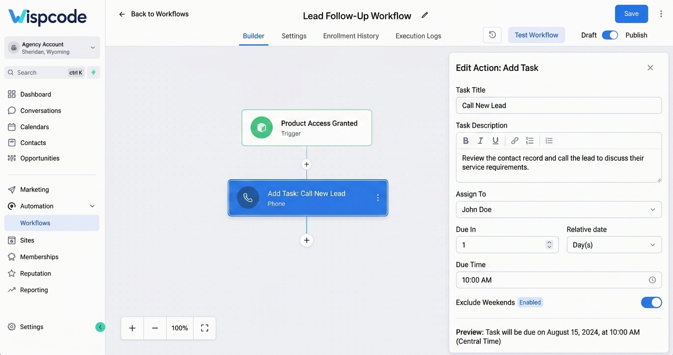Screen dimensions: 673x355
Task: Fit the canvas to screen with the expand icon
Action: 205,328
